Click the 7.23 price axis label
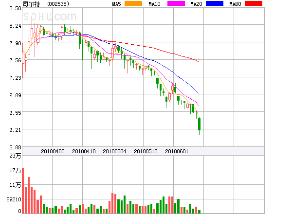292x214 pixels. pos(15,78)
